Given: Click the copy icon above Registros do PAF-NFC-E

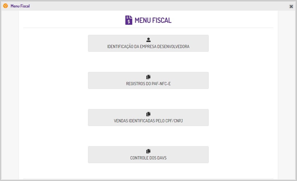Looking at the screenshot, I should 148,77.
